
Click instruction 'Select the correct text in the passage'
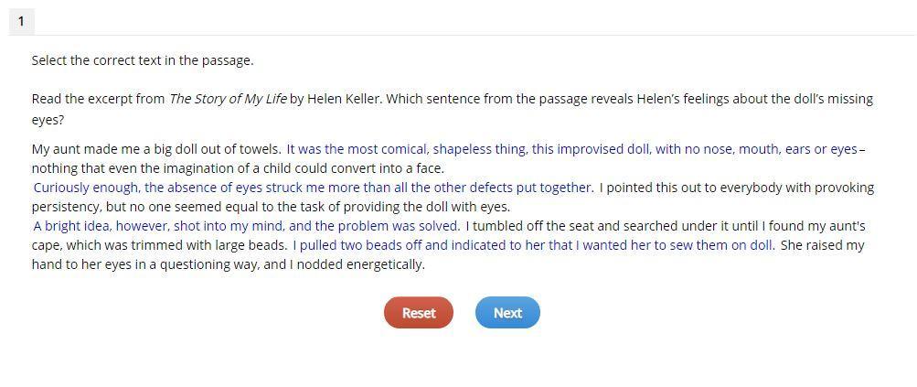(143, 61)
